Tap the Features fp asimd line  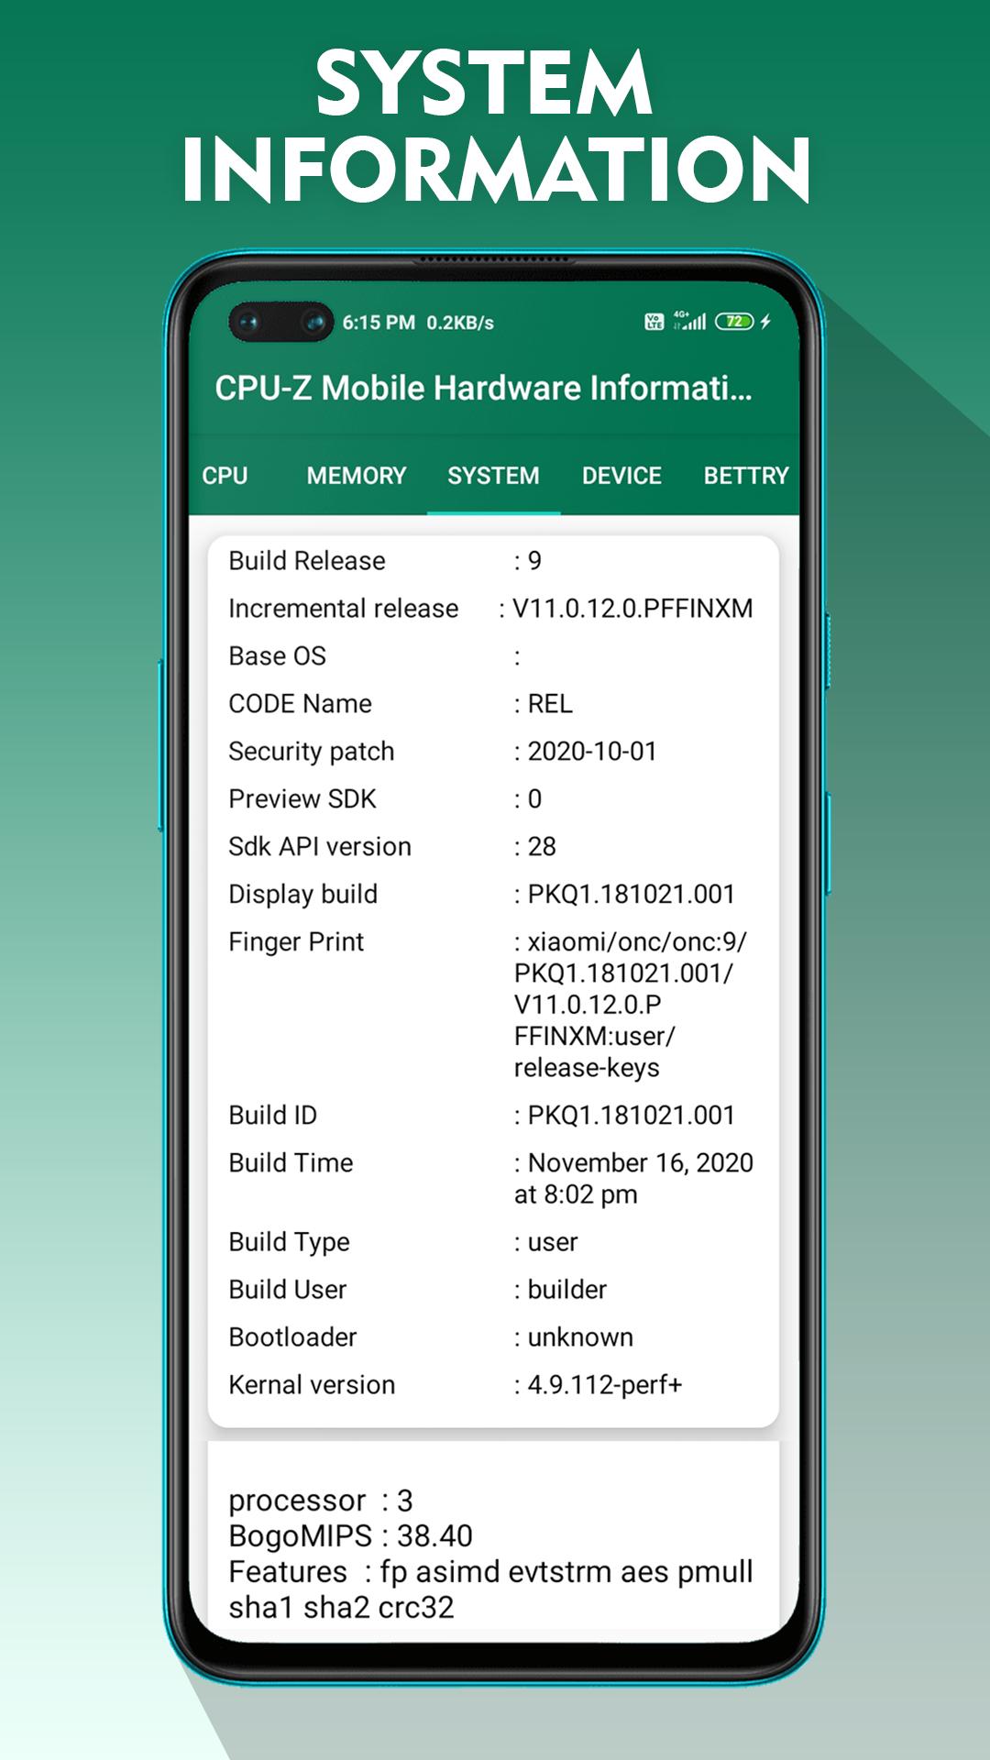490,1589
